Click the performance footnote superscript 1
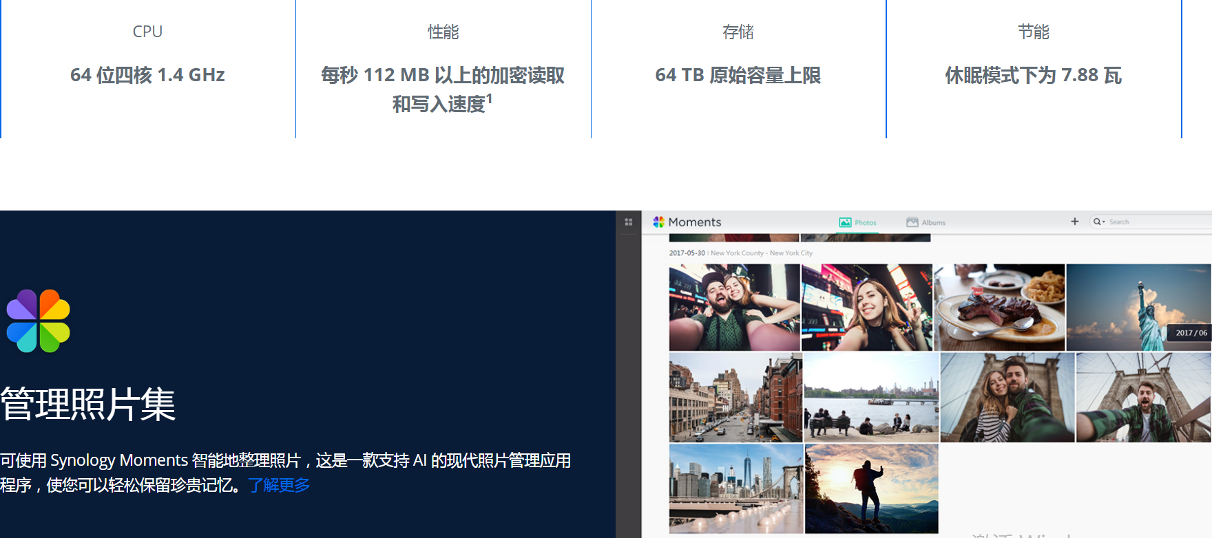The height and width of the screenshot is (538, 1212). click(490, 98)
